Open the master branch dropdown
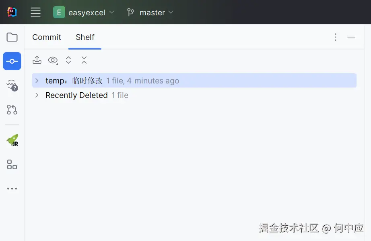 click(150, 12)
